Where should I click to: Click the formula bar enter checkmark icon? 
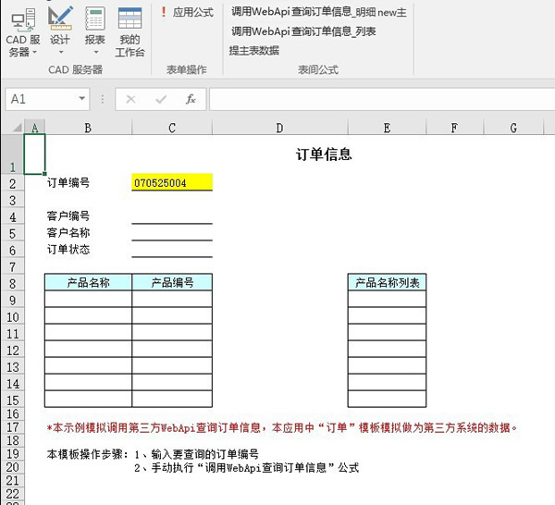coord(161,99)
